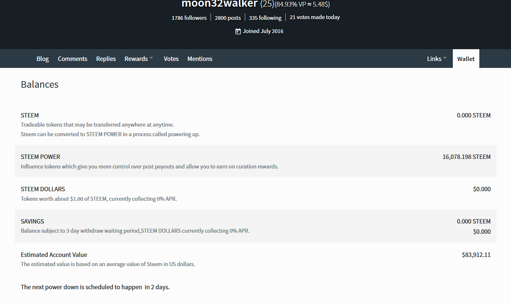Open the 16,078.198 STEEM power balance

tap(466, 157)
